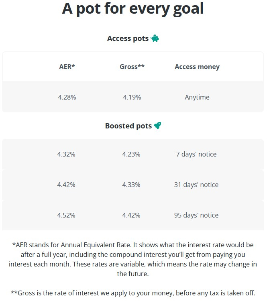Select the 31 days' notice row
The width and height of the screenshot is (267, 301).
click(x=133, y=185)
